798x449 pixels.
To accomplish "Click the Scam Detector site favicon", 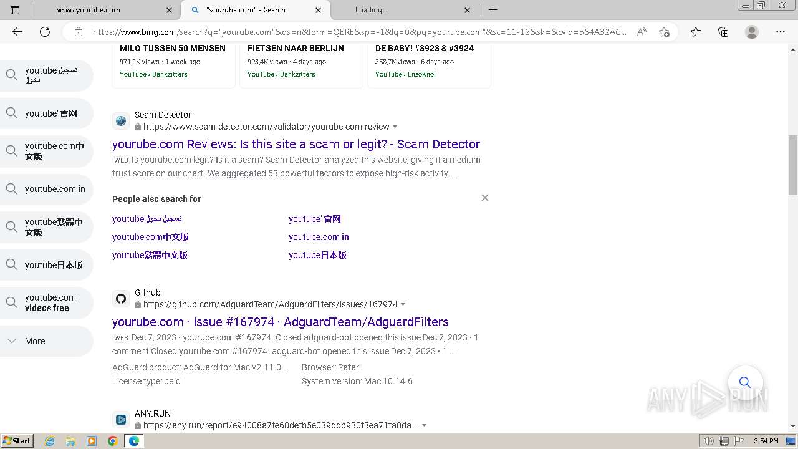I will pyautogui.click(x=121, y=121).
